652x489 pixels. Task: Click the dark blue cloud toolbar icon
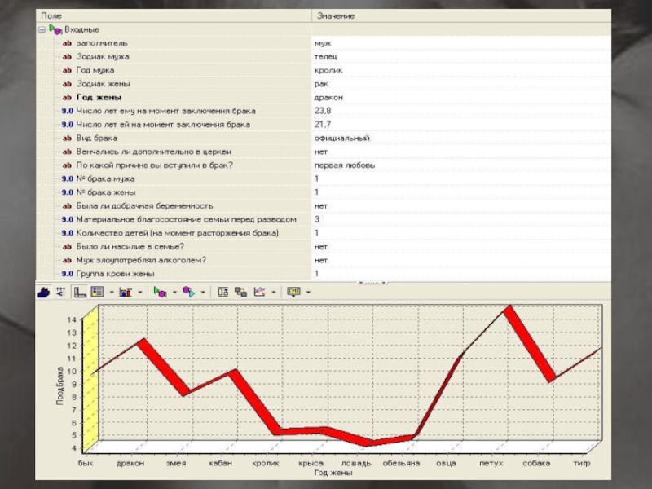pos(44,291)
